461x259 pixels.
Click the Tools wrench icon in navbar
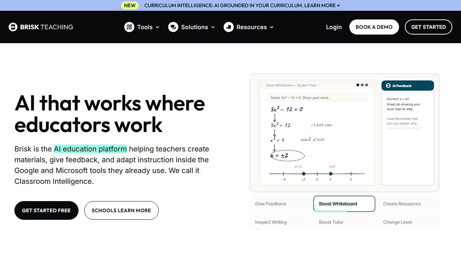129,27
